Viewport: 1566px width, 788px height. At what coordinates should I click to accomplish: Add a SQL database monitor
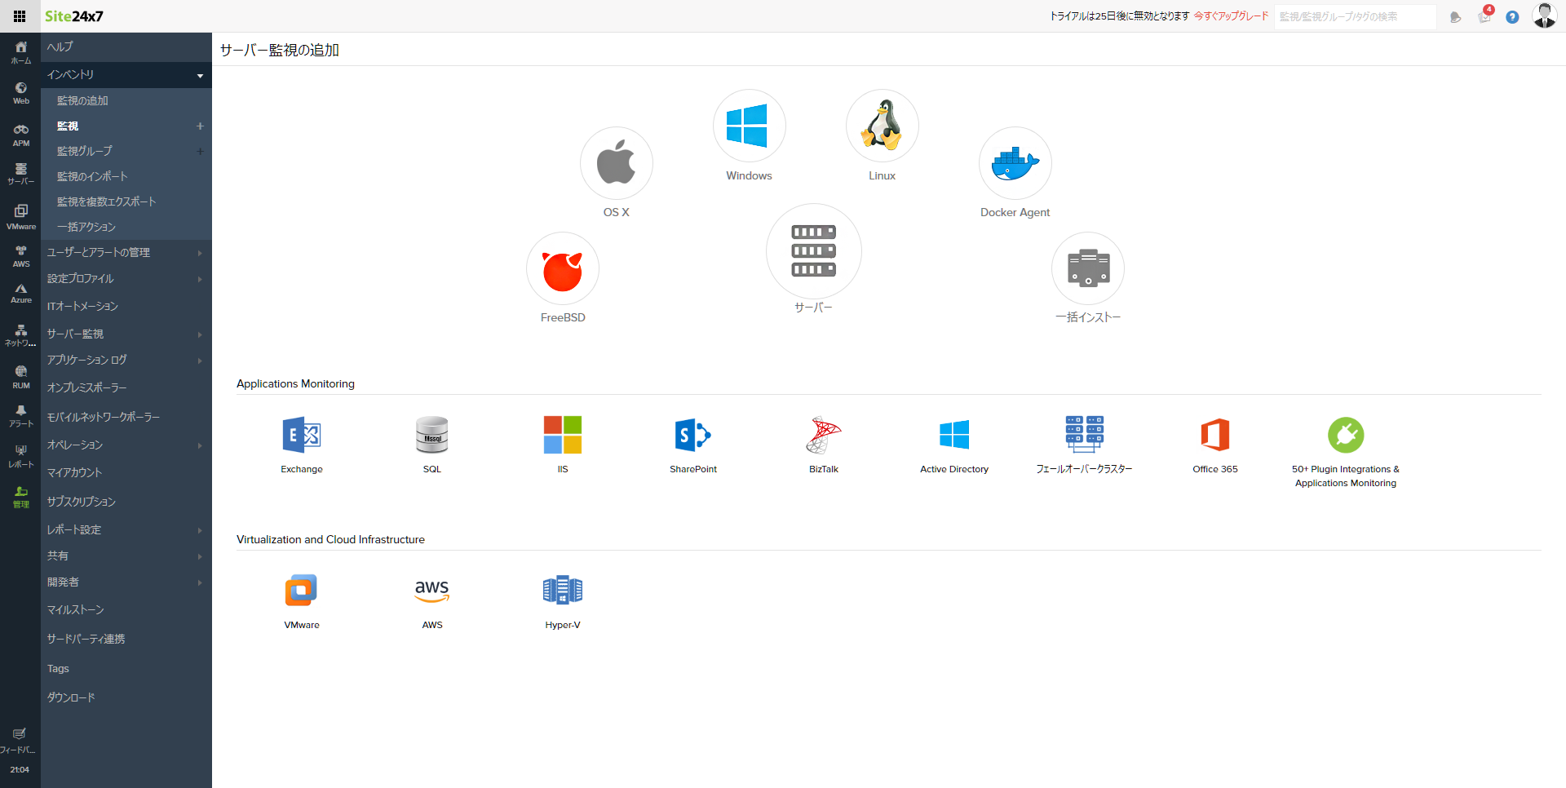pos(432,435)
